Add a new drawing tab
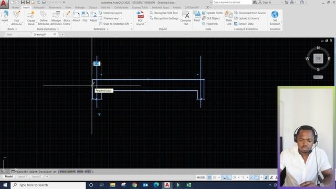Screen dimensions: 336x189 (62, 34)
